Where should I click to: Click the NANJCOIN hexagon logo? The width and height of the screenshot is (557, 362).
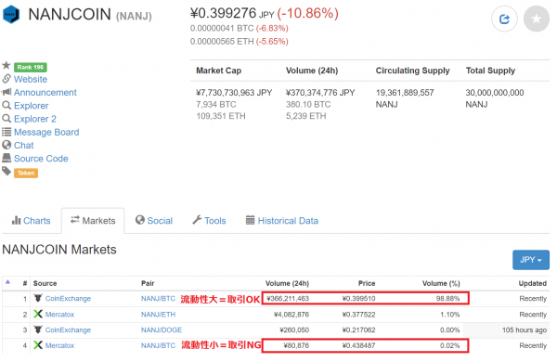(11, 14)
